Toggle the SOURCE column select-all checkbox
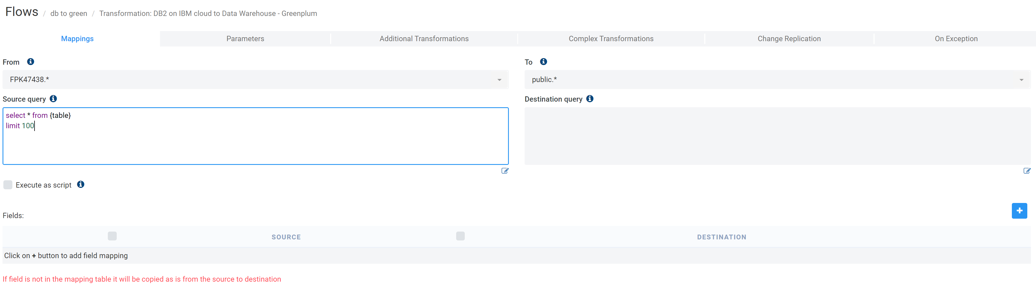1036x285 pixels. point(112,236)
